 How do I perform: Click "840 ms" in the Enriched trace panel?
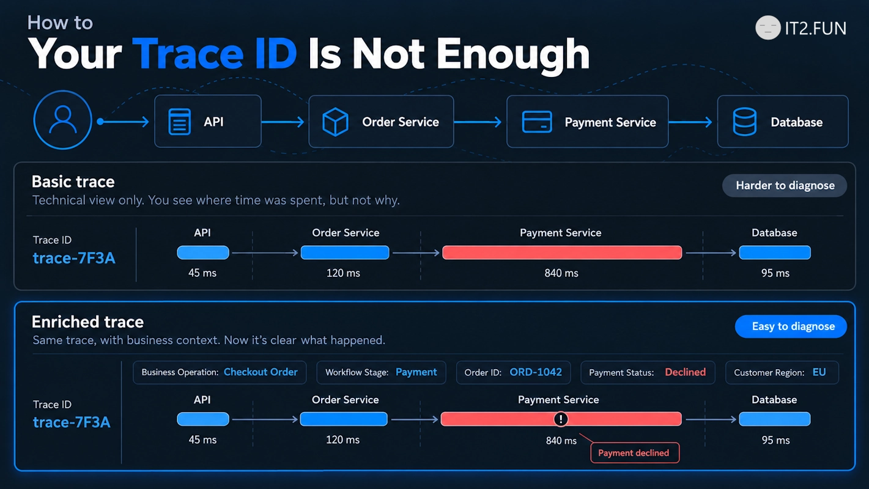point(561,440)
